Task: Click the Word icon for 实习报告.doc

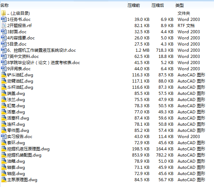Action: tap(4, 136)
